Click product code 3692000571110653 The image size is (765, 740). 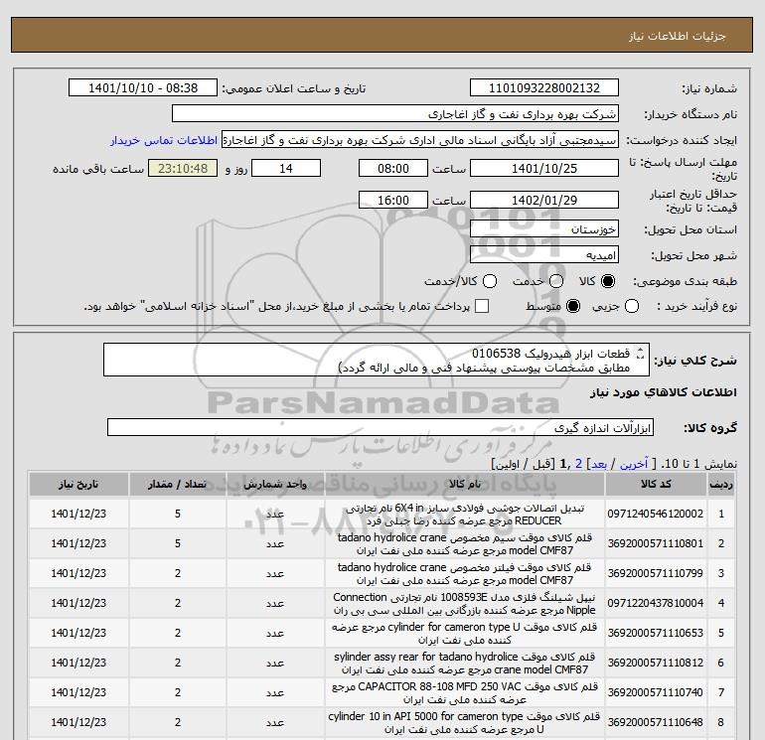(656, 633)
